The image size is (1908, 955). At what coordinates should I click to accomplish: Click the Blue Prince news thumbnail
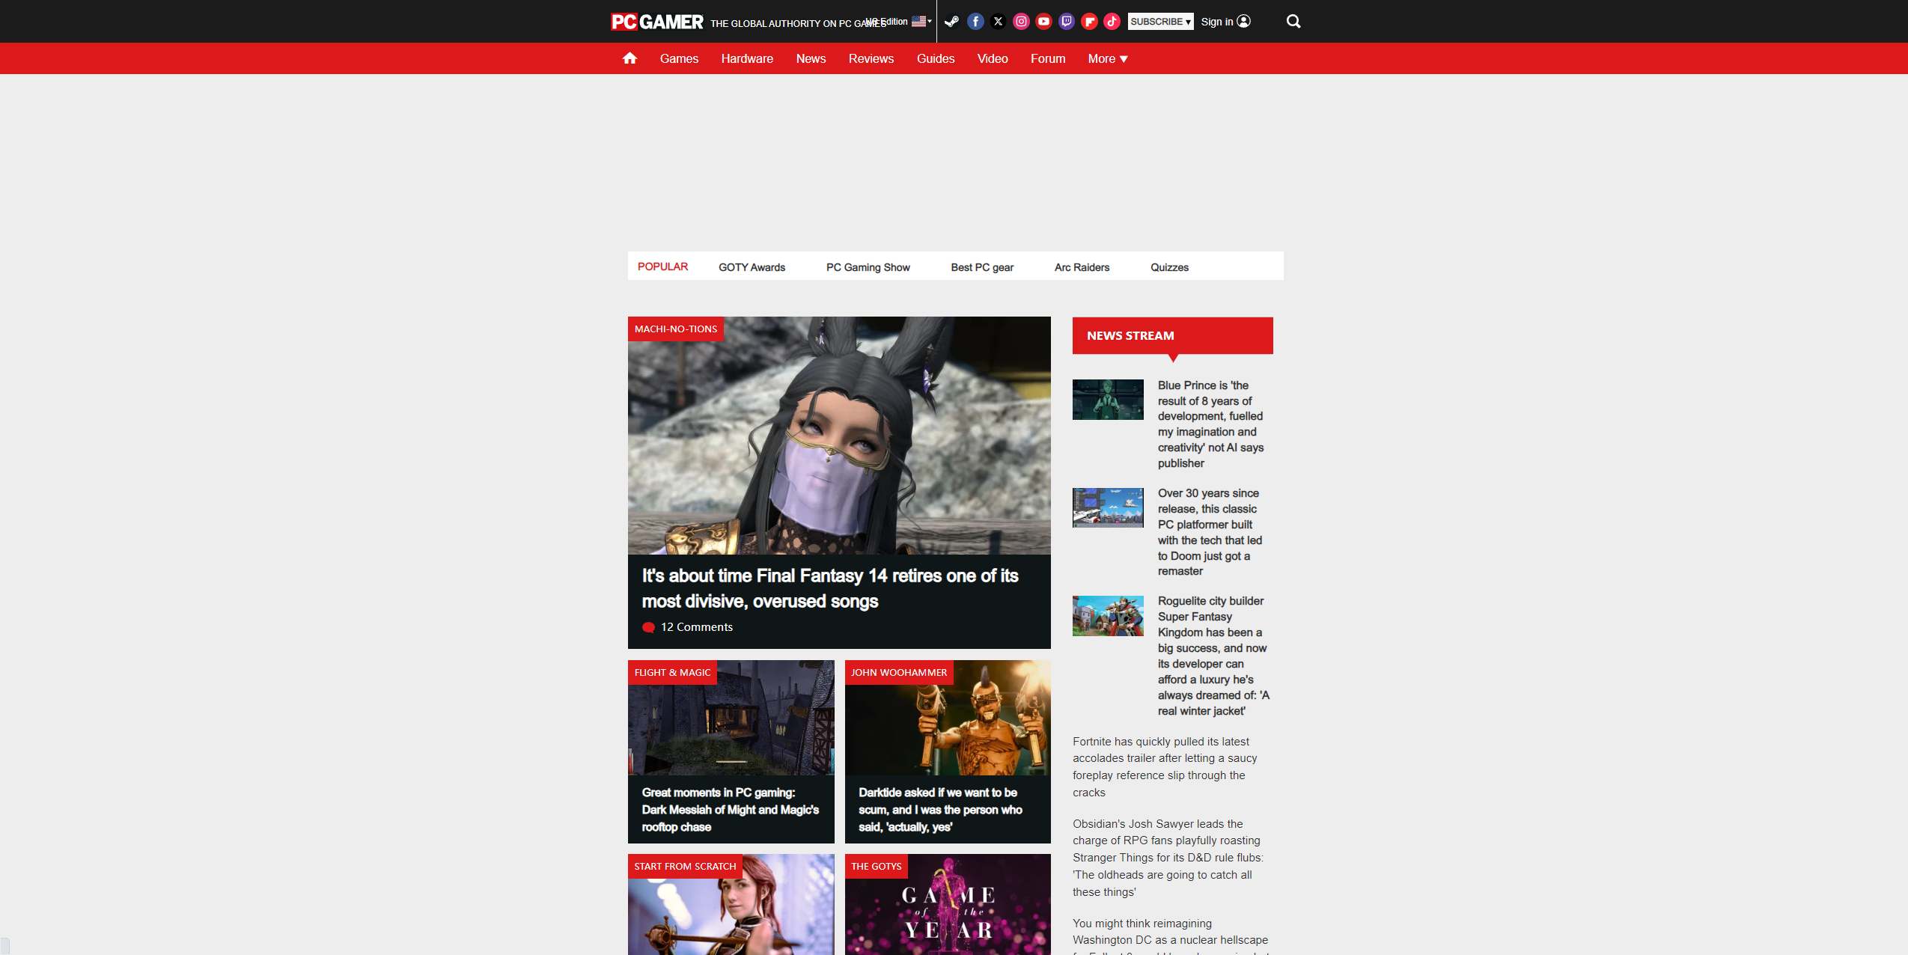tap(1108, 399)
